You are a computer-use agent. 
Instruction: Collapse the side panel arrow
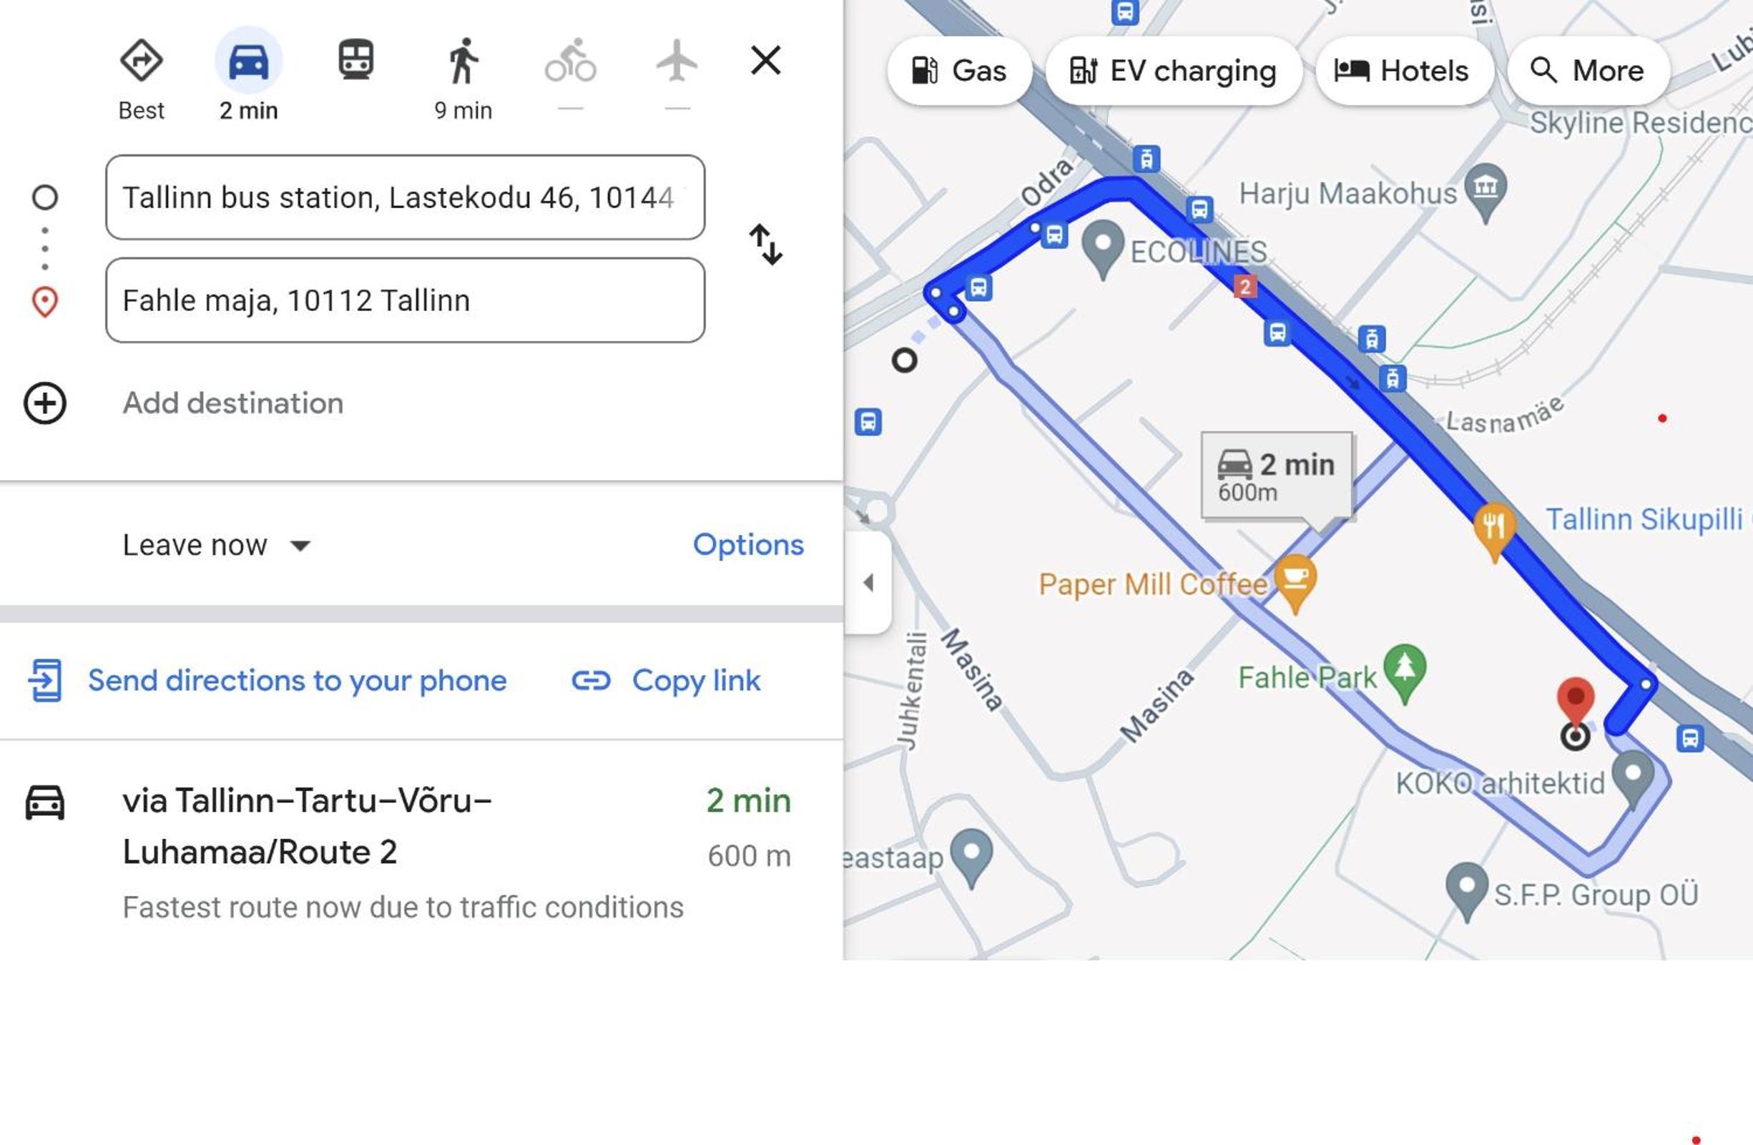tap(868, 583)
